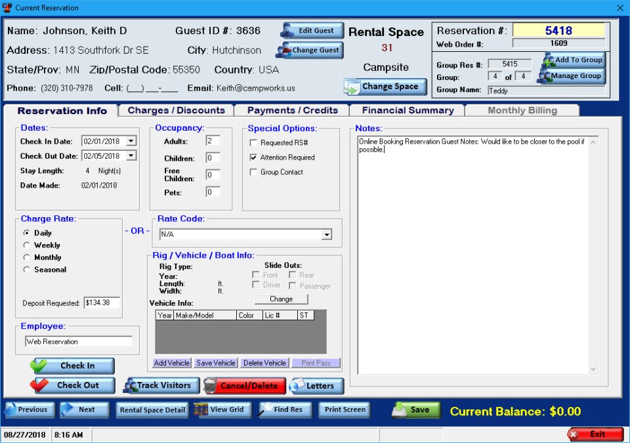Screen dimensions: 630x443
Task: Uncheck the Attention Required checkbox
Action: [x=253, y=157]
